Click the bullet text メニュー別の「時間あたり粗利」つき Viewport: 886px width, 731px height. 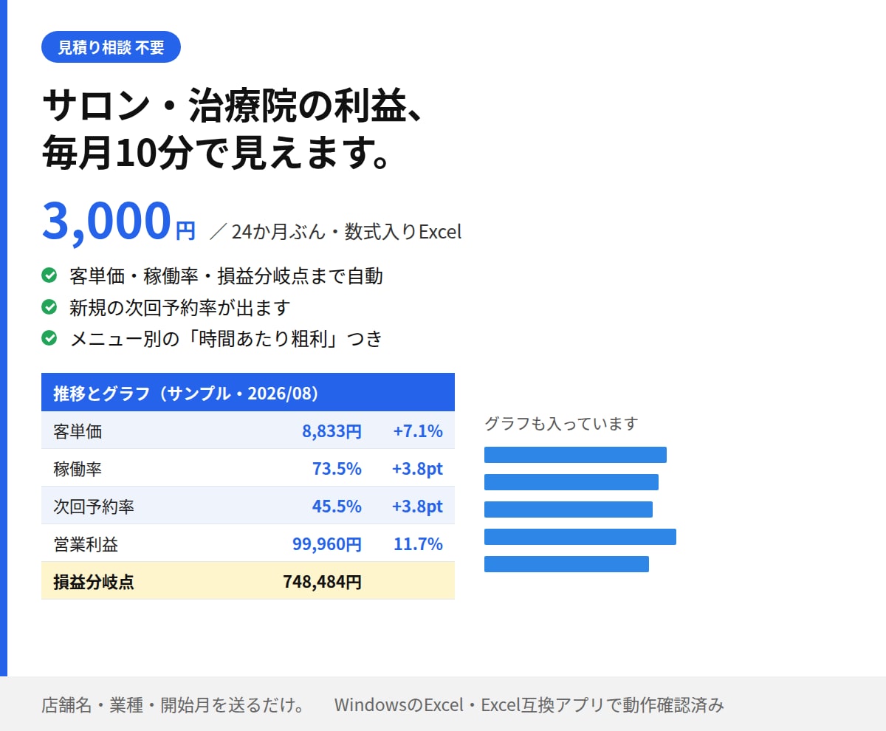[x=226, y=338]
